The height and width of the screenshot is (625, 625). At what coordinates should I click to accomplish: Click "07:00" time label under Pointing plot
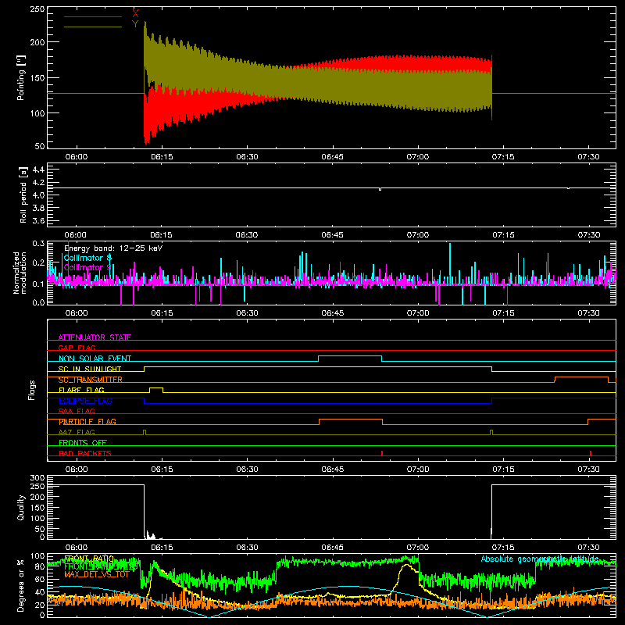click(418, 157)
